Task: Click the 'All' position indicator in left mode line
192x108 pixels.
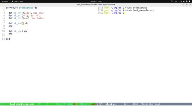Action: (x=40, y=104)
